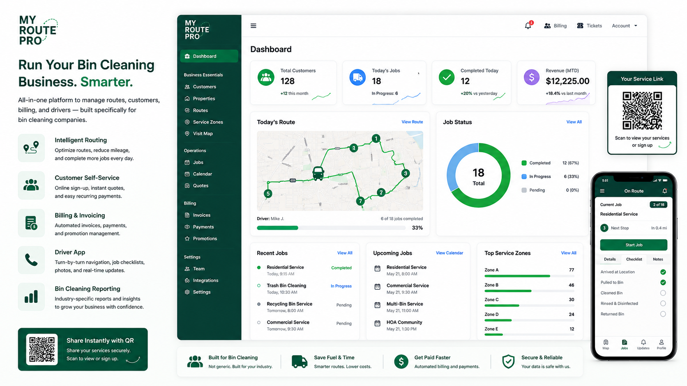Open Visit Map in the sidebar
687x386 pixels.
(x=203, y=134)
